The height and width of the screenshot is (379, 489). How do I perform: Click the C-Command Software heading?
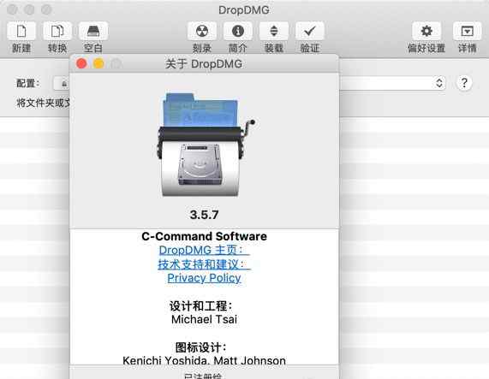[205, 236]
